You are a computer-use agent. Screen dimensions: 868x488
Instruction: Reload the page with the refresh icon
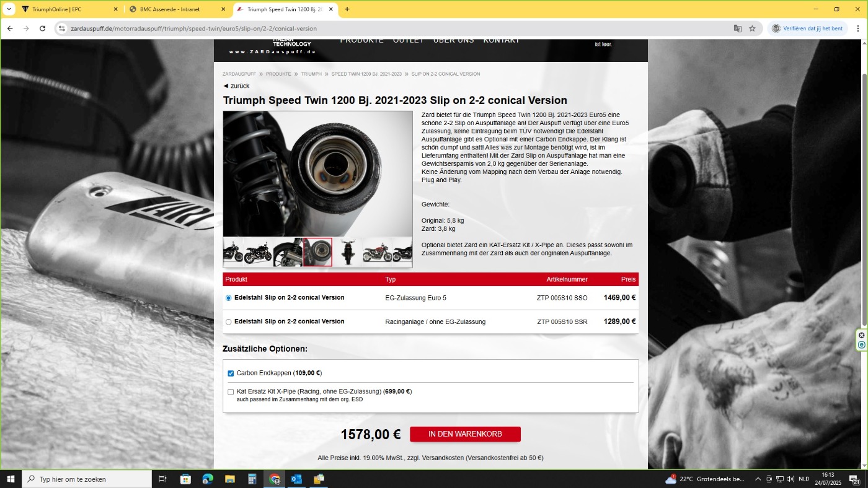click(42, 28)
